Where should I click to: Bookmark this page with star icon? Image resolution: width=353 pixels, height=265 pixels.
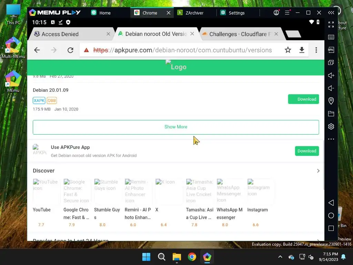288,50
